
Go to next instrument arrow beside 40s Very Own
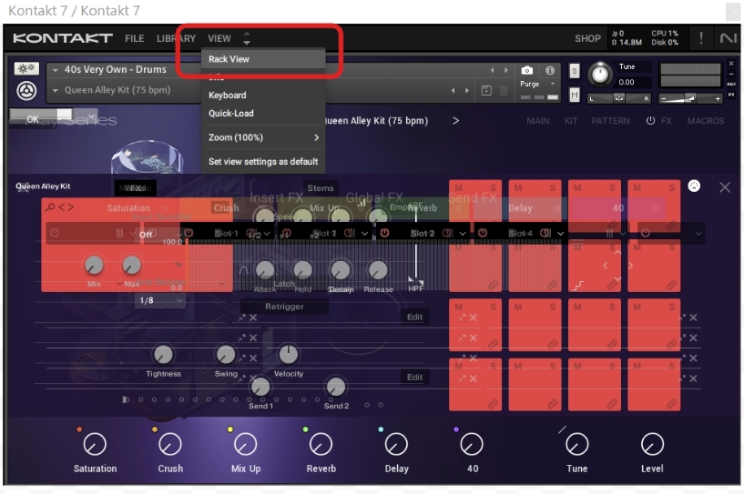[x=506, y=70]
